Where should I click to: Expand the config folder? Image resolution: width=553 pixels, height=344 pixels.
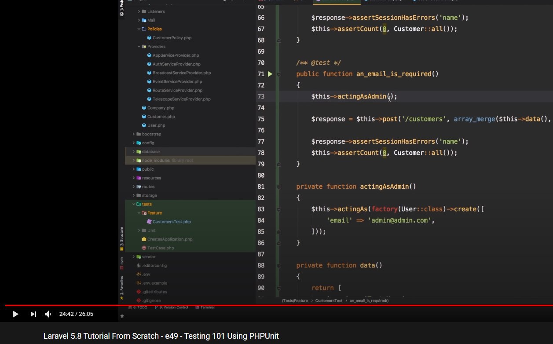[x=134, y=143]
